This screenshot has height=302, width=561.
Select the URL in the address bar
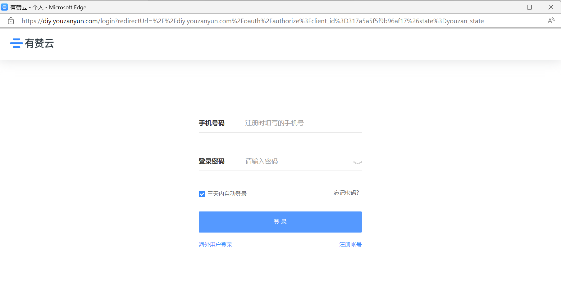[x=252, y=21]
